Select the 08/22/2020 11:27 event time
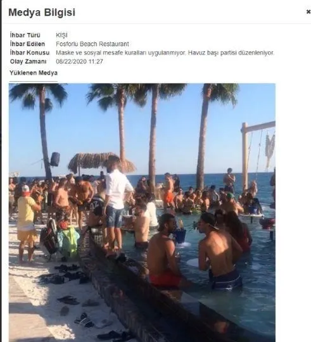The height and width of the screenshot is (342, 311). pos(79,61)
